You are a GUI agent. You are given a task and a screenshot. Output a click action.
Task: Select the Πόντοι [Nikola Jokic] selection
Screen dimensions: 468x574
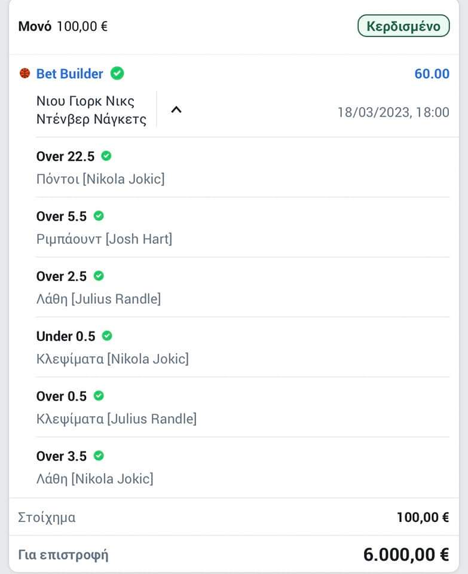tap(100, 179)
